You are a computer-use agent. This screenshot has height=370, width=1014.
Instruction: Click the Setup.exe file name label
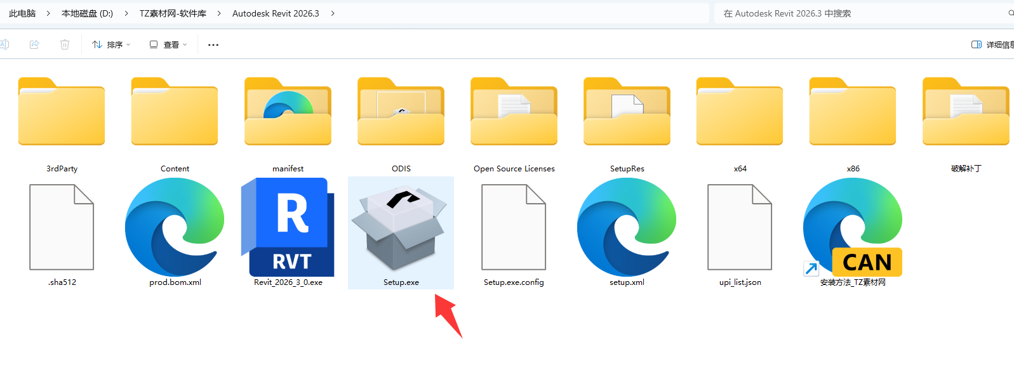click(401, 282)
